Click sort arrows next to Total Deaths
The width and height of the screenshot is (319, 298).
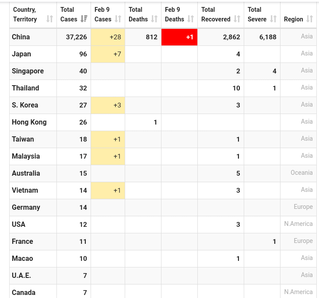154,19
